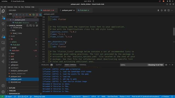Viewport: 175px width, 98px height.
Task: Open the Accounts menu
Action: click(x=3, y=85)
